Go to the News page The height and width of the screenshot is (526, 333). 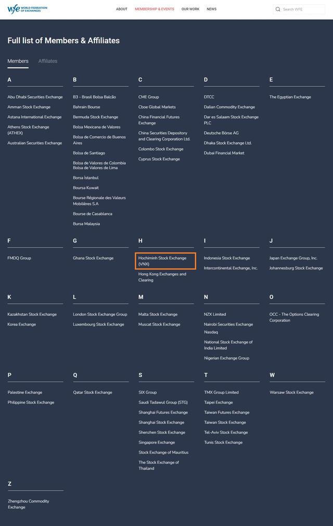pyautogui.click(x=211, y=9)
